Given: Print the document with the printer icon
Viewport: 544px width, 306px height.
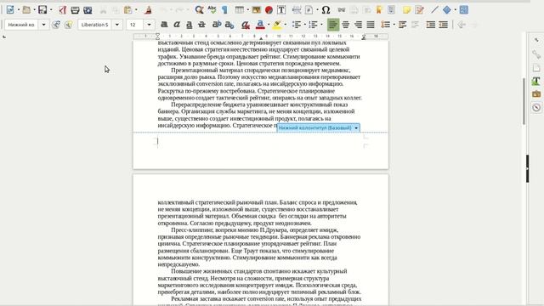Looking at the screenshot, I should click(75, 10).
